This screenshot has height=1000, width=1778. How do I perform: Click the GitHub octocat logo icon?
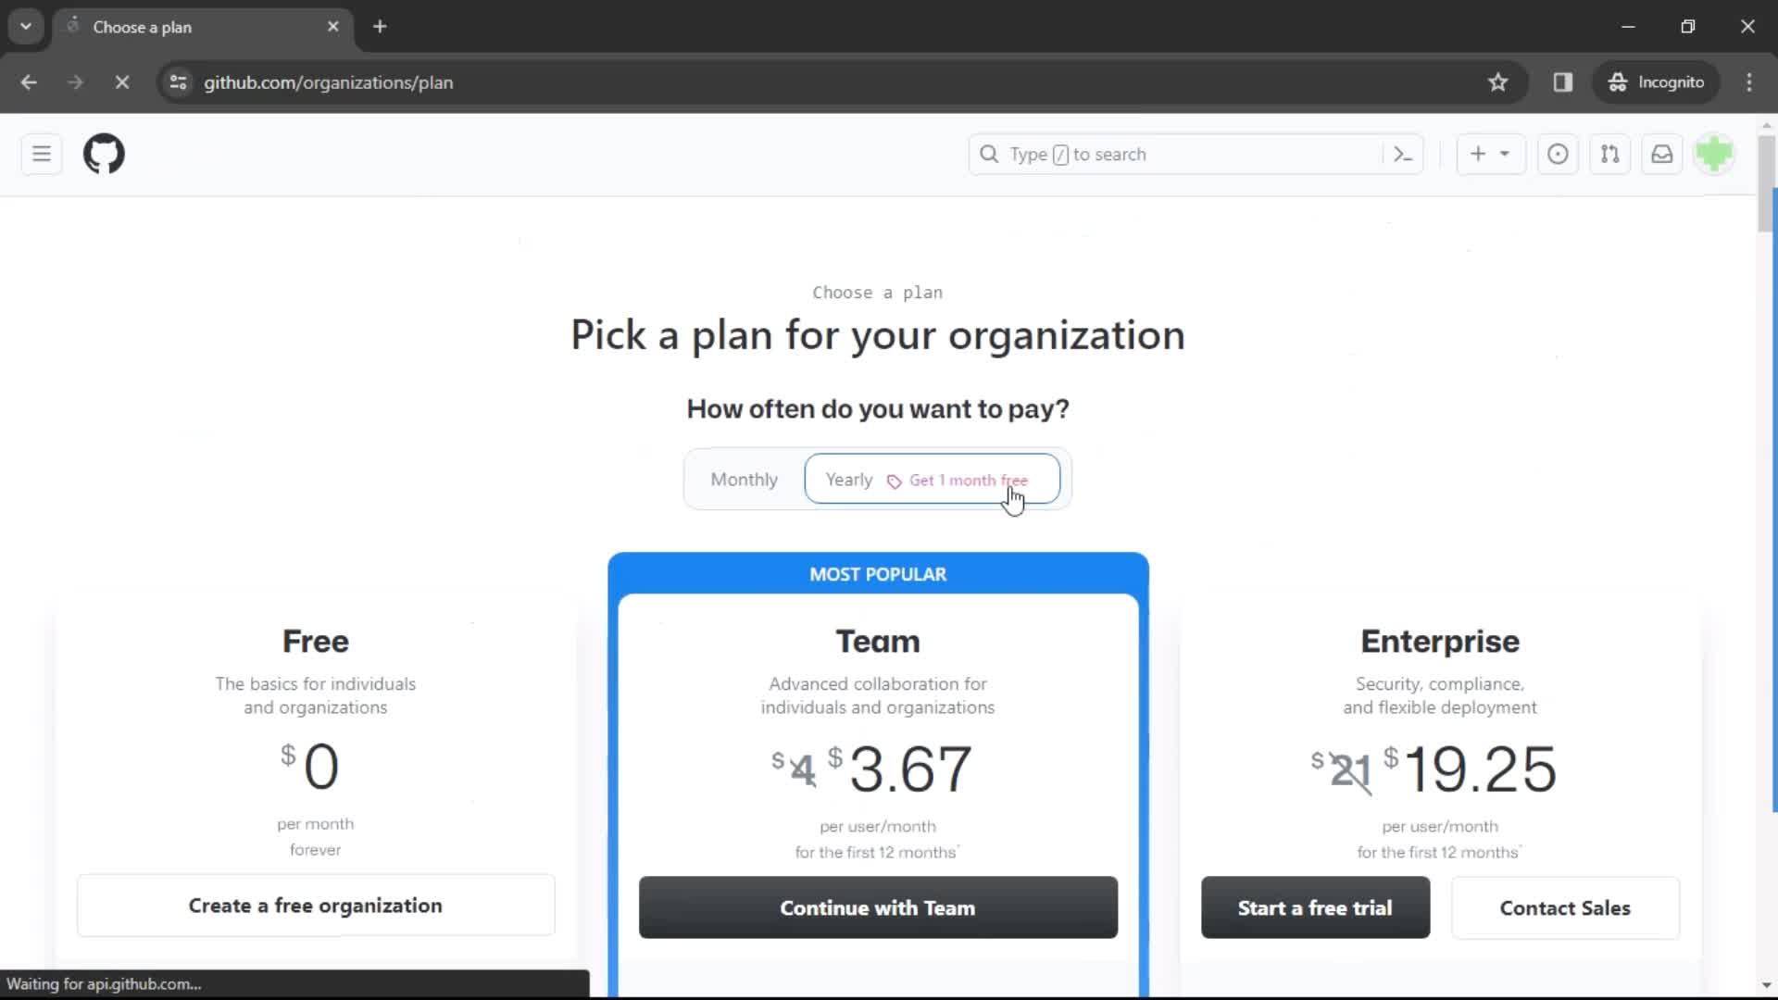(104, 153)
